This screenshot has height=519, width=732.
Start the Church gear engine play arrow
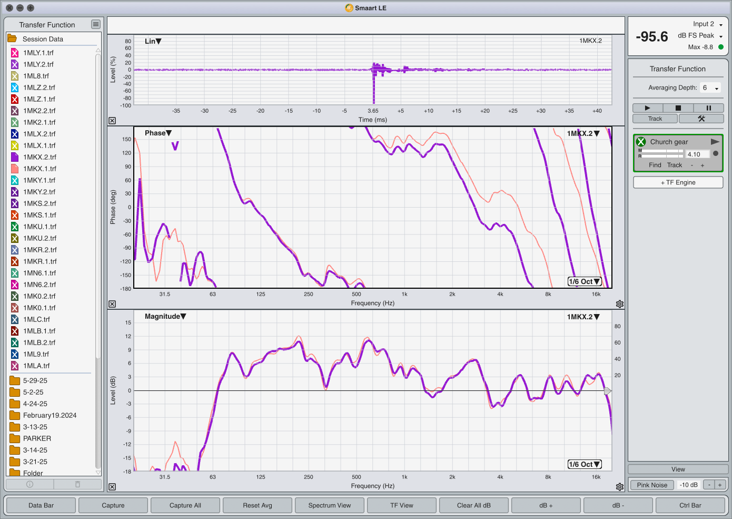tap(715, 142)
